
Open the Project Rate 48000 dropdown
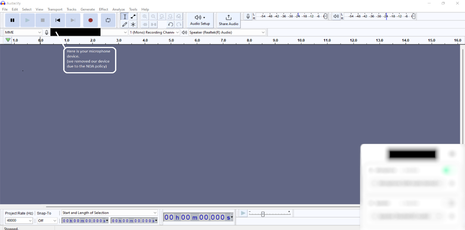pyautogui.click(x=19, y=221)
